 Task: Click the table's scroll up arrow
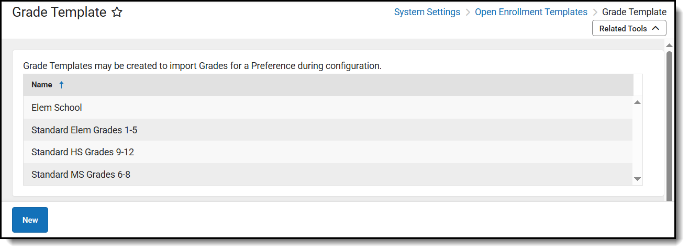pos(637,102)
